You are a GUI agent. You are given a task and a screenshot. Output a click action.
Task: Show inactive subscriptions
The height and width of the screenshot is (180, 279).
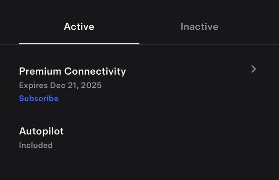tap(199, 27)
